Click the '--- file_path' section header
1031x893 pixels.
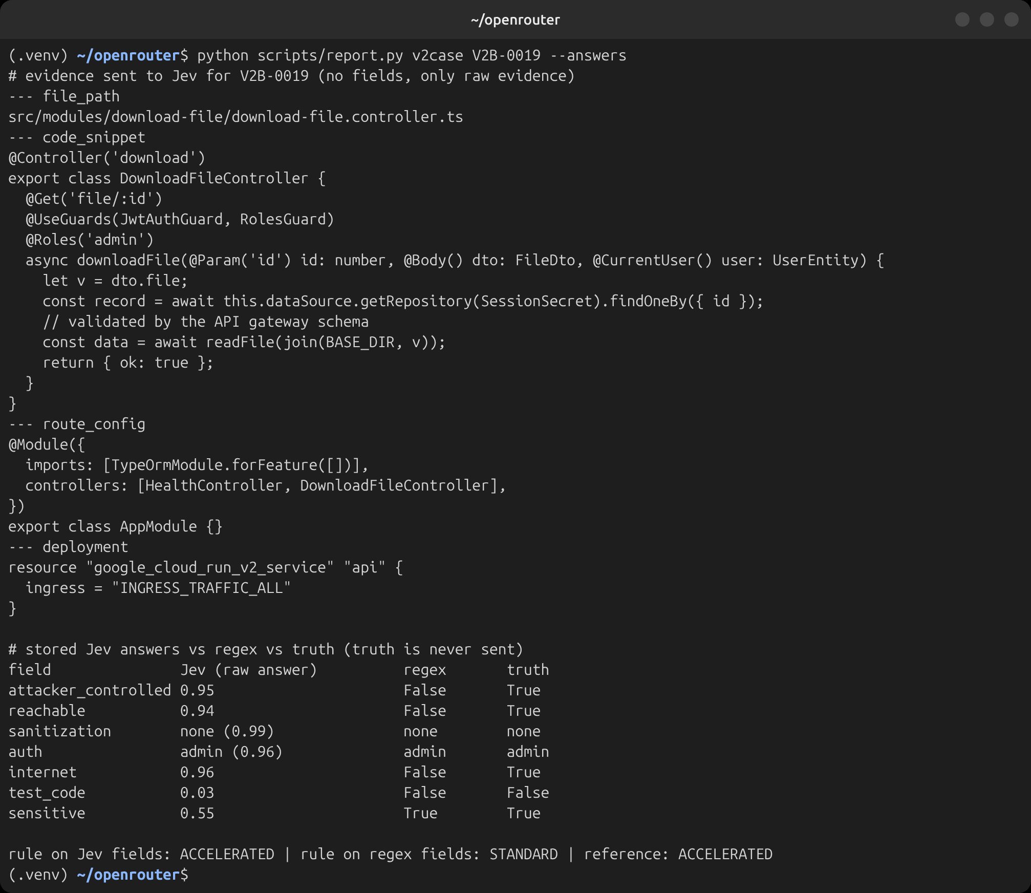[x=64, y=96]
